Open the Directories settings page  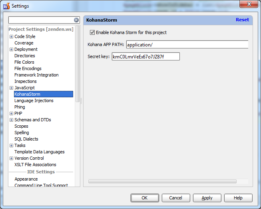[x=25, y=56]
